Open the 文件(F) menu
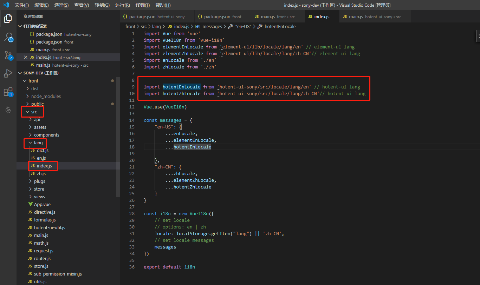Screen dimensions: 480x285 [22, 5]
